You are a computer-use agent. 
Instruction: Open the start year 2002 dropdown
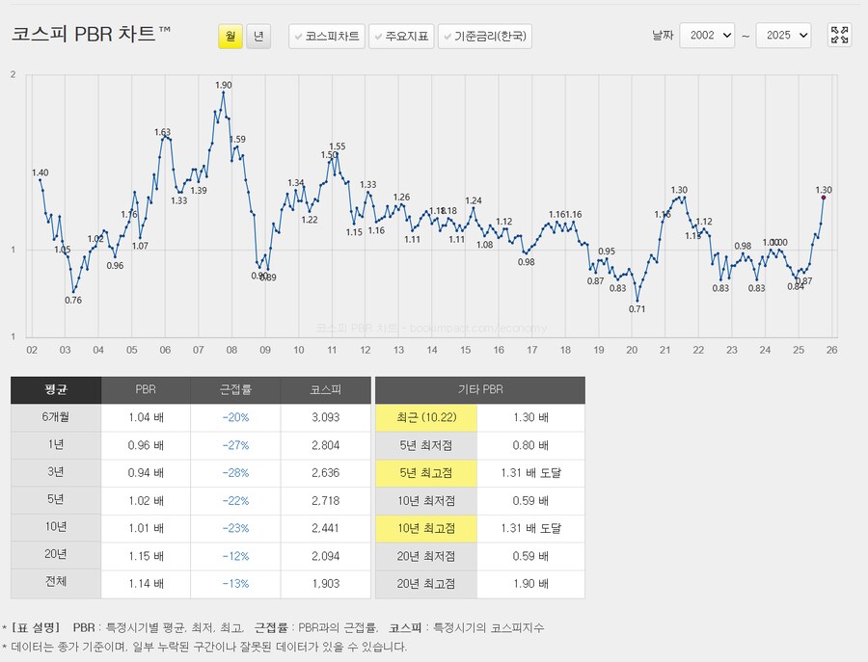click(707, 35)
